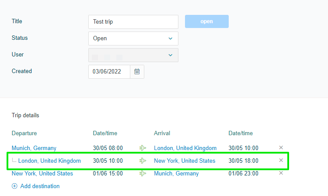Image resolution: width=328 pixels, height=196 pixels.
Task: Click the calendar icon next to Created date
Action: click(137, 71)
